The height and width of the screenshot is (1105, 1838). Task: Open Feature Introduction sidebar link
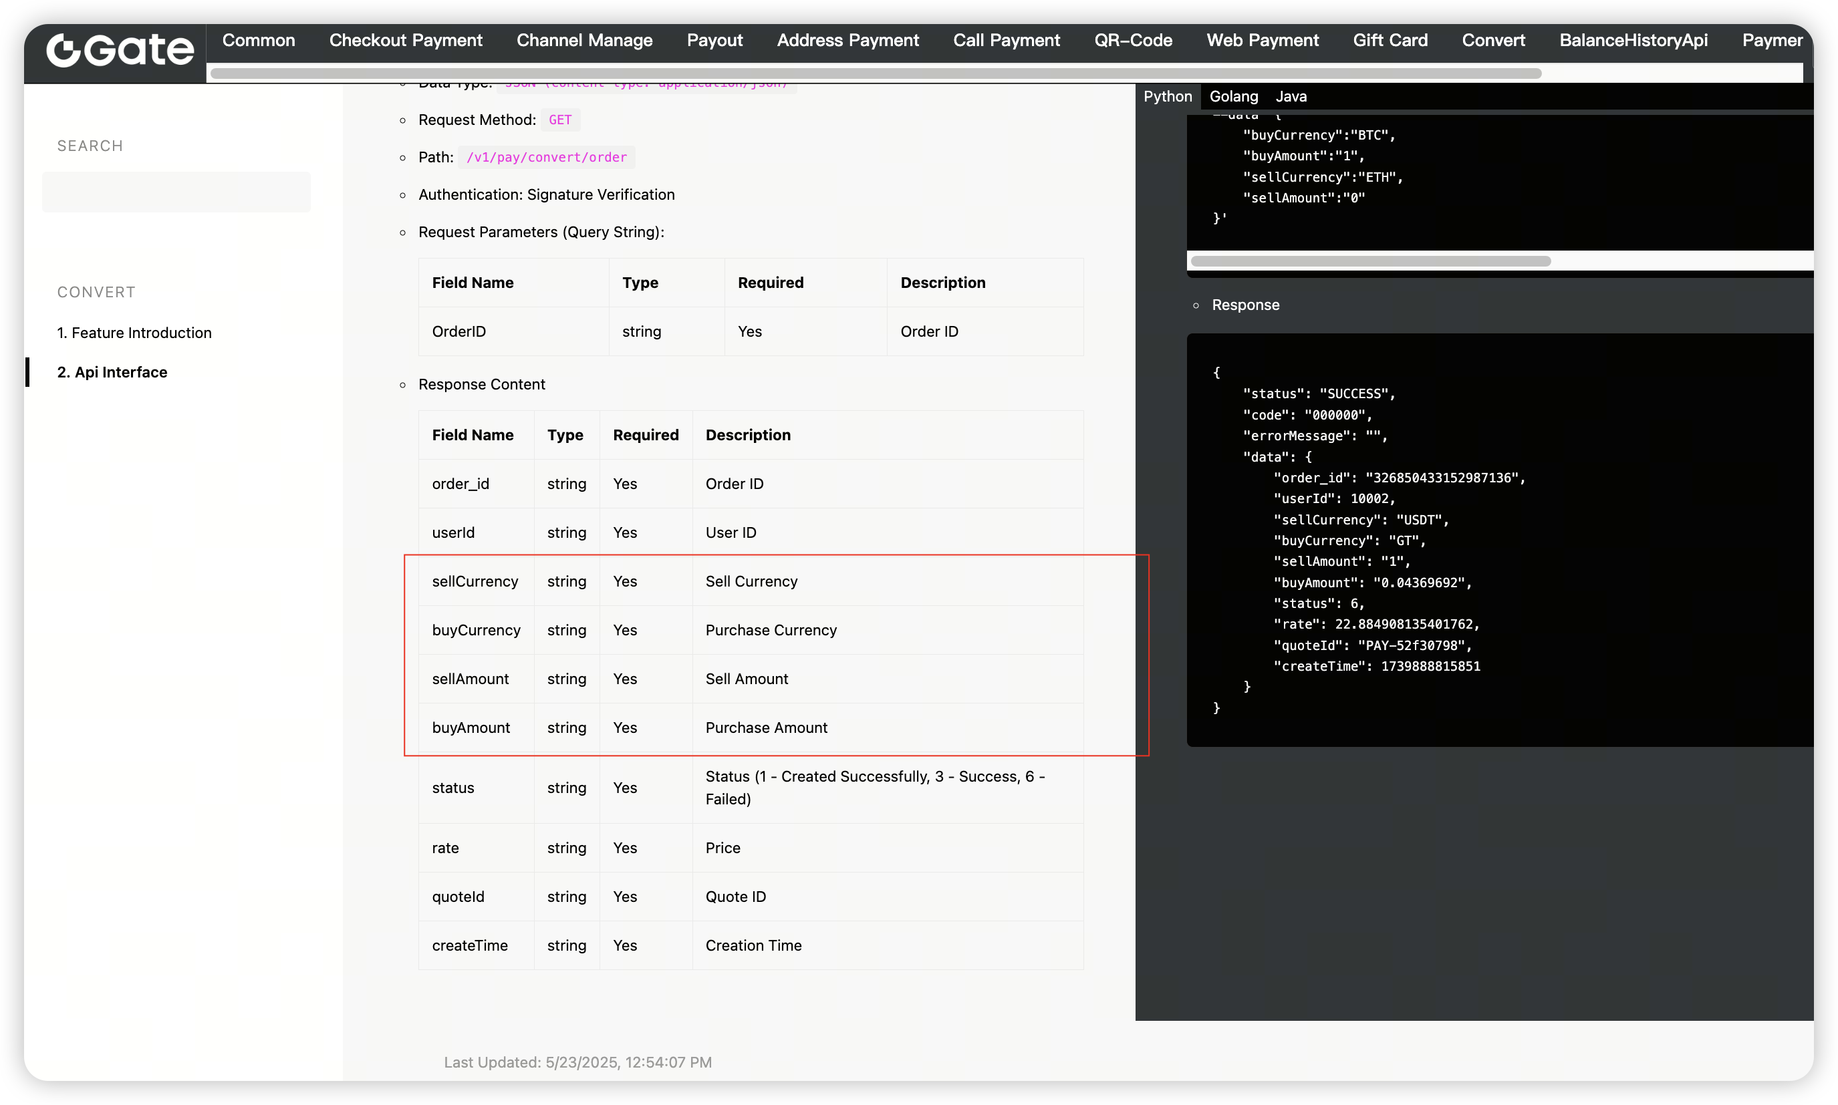point(134,333)
